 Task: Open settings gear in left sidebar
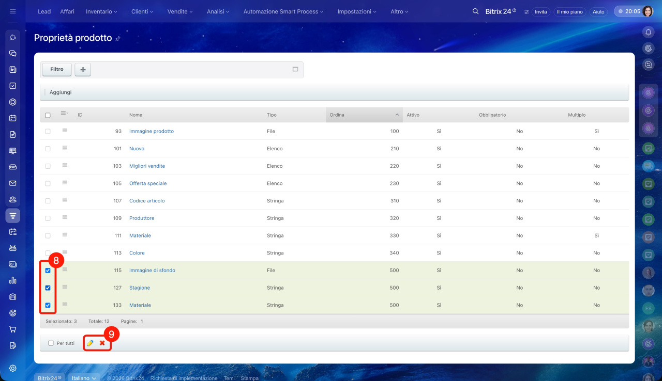point(13,368)
